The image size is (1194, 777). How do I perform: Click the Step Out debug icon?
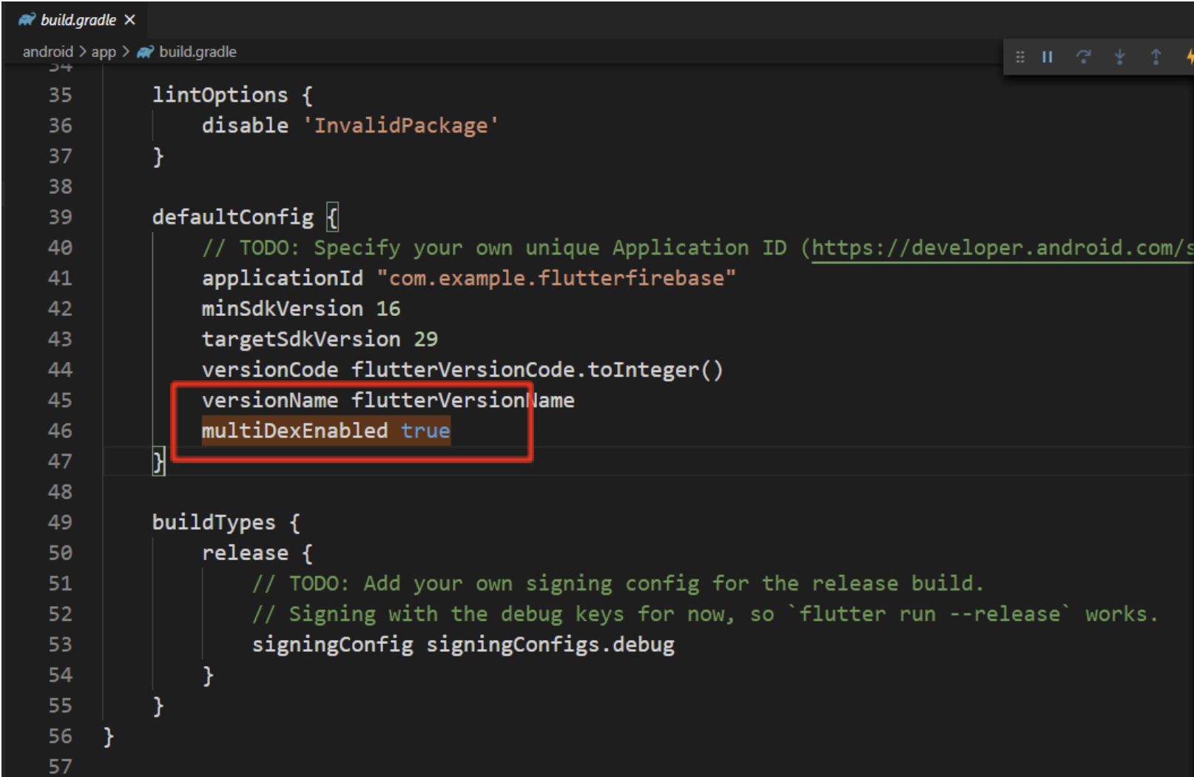1156,56
